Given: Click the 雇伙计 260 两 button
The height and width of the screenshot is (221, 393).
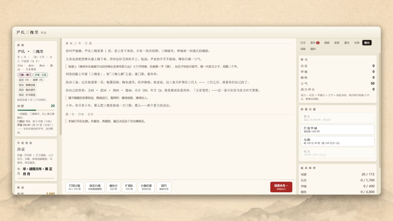Looking at the screenshot, I should click(113, 187).
